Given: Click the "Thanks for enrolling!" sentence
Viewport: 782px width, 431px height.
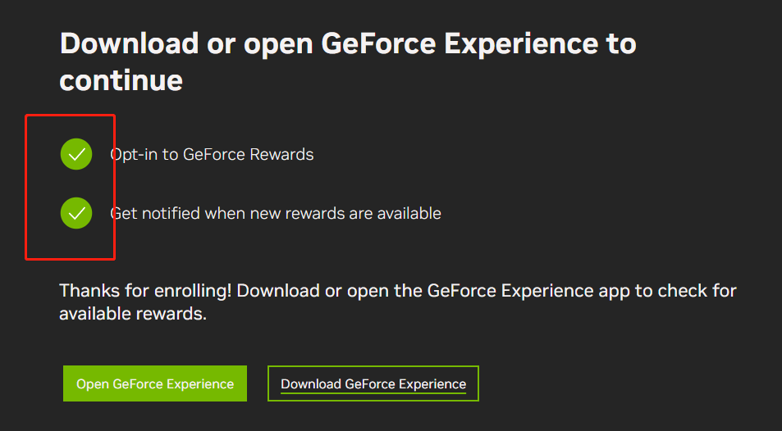Looking at the screenshot, I should (x=146, y=291).
